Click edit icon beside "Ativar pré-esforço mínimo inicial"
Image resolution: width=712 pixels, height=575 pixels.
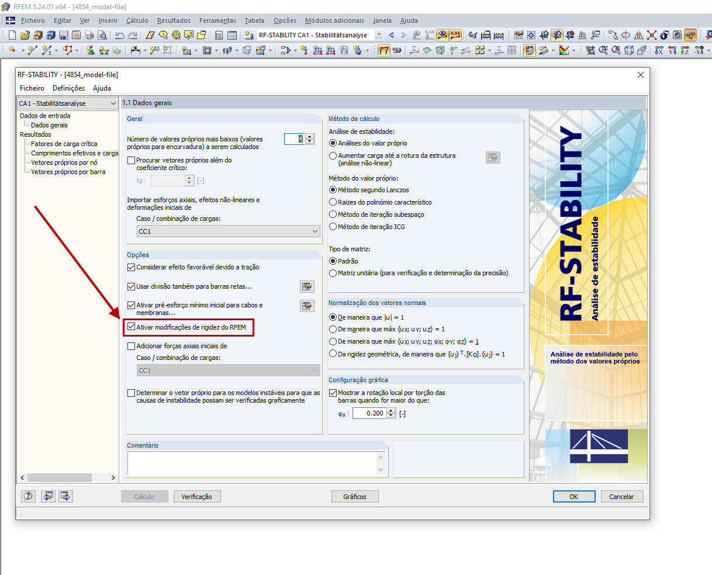point(307,306)
